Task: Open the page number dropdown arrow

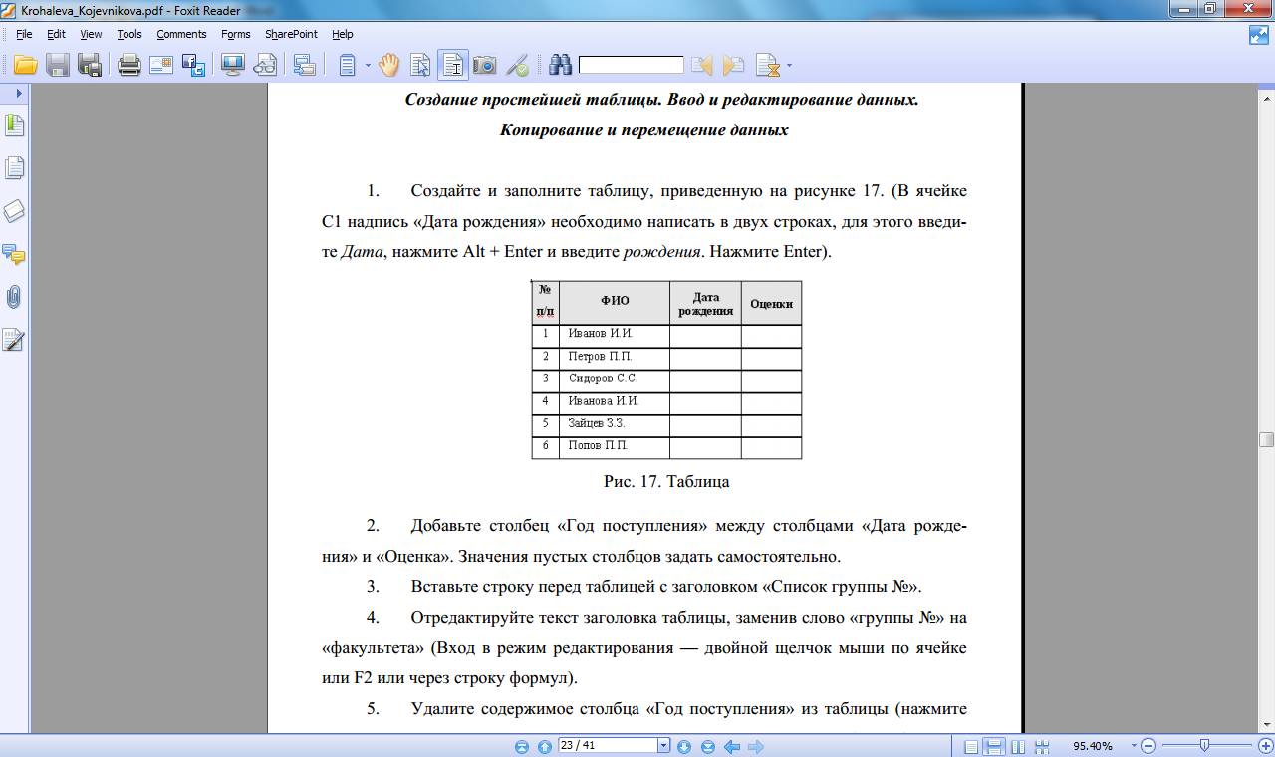Action: click(x=664, y=745)
